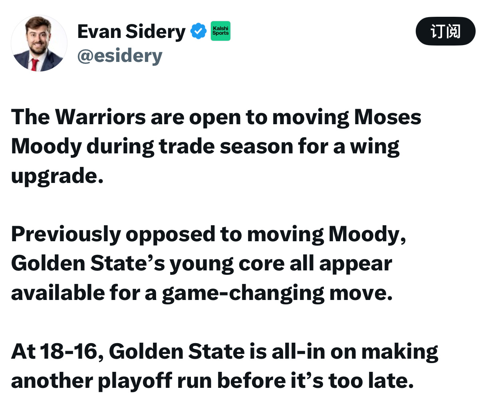
Task: Open Evan Sidery's profile photo
Action: click(39, 44)
